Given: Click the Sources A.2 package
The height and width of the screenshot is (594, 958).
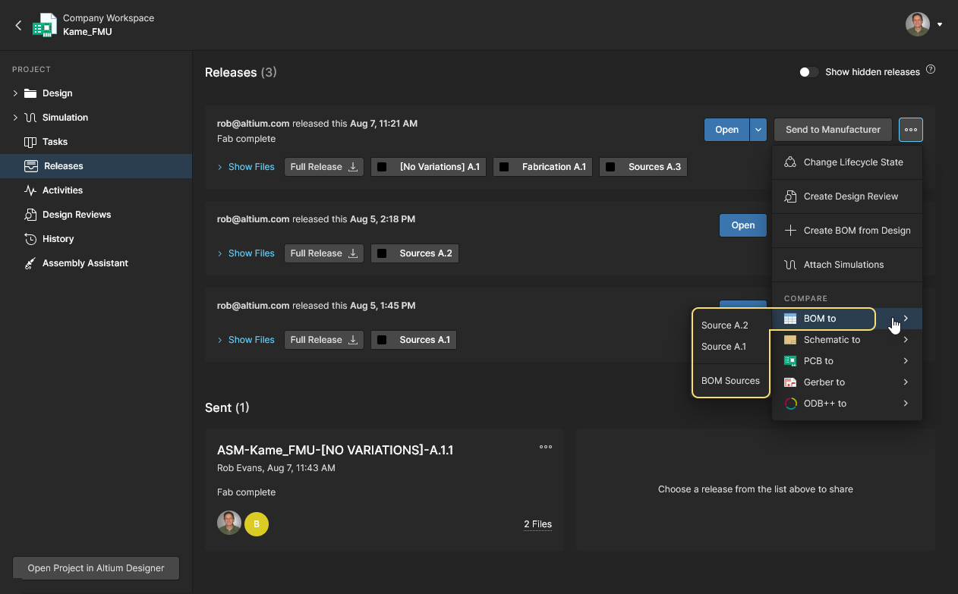Looking at the screenshot, I should [414, 253].
